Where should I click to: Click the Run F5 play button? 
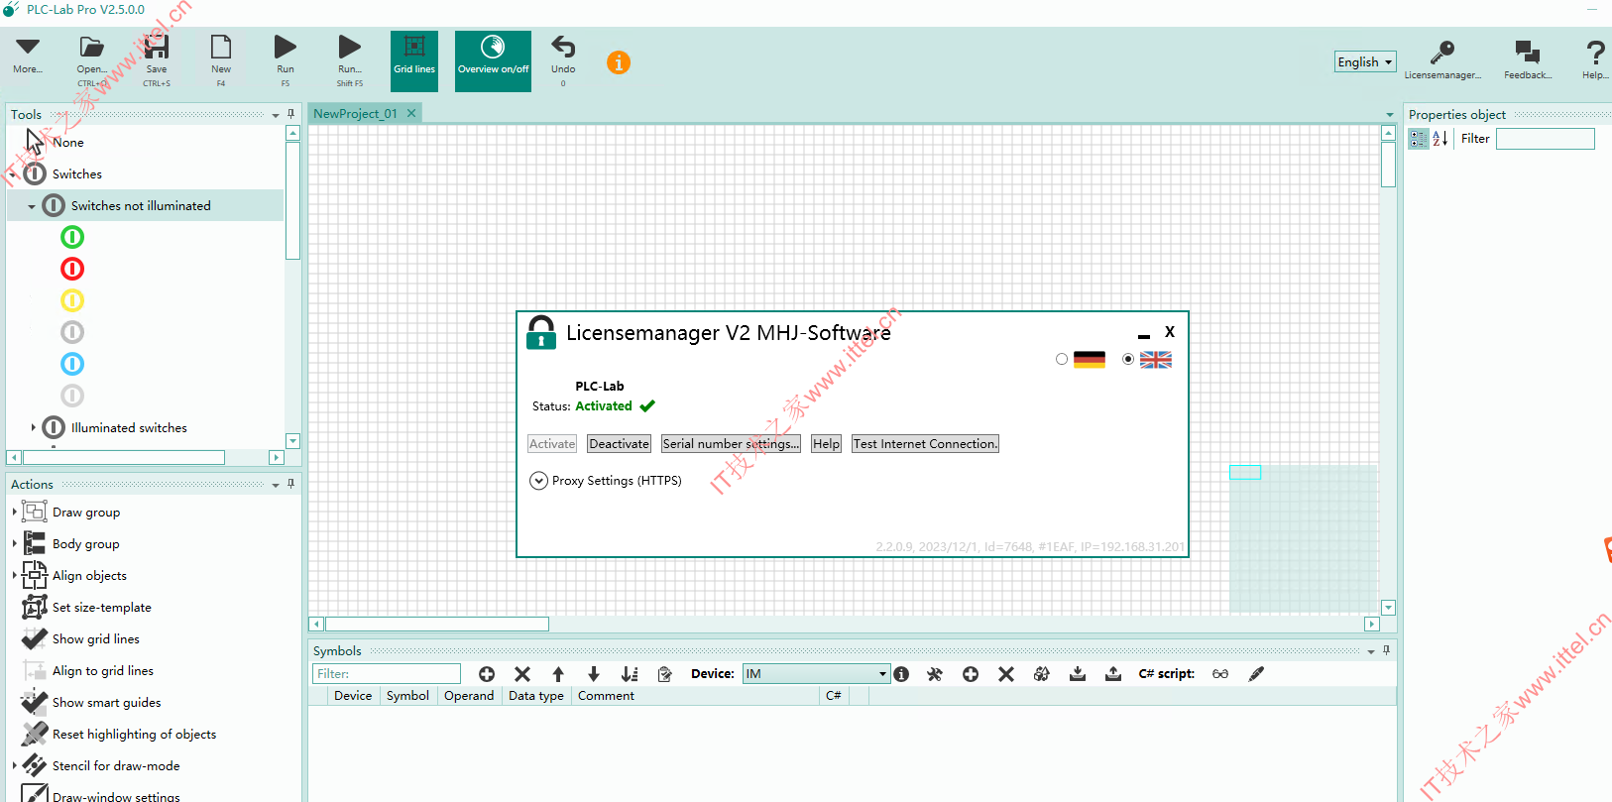coord(286,47)
